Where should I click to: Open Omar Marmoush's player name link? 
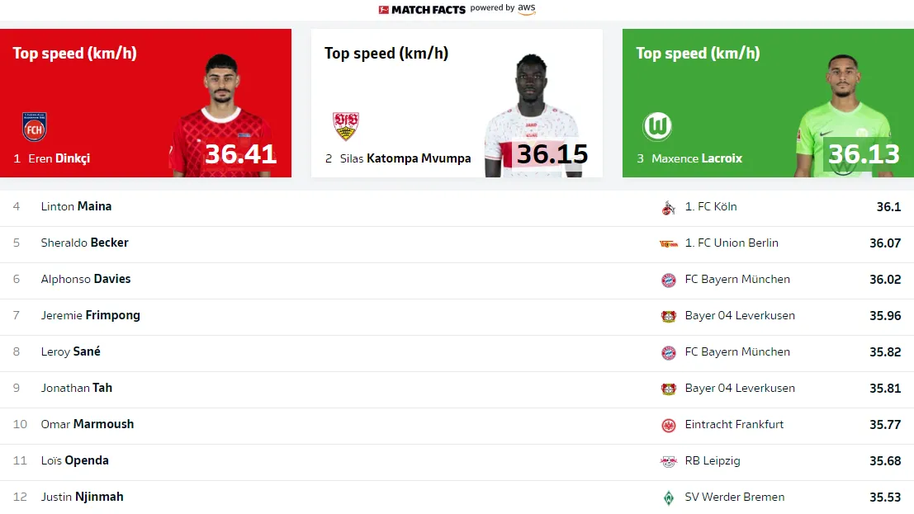tap(87, 424)
